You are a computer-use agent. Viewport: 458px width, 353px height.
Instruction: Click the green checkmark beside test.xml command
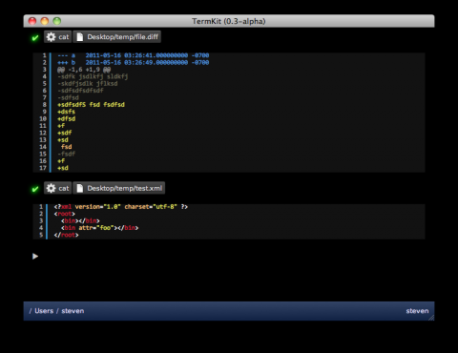click(x=35, y=189)
